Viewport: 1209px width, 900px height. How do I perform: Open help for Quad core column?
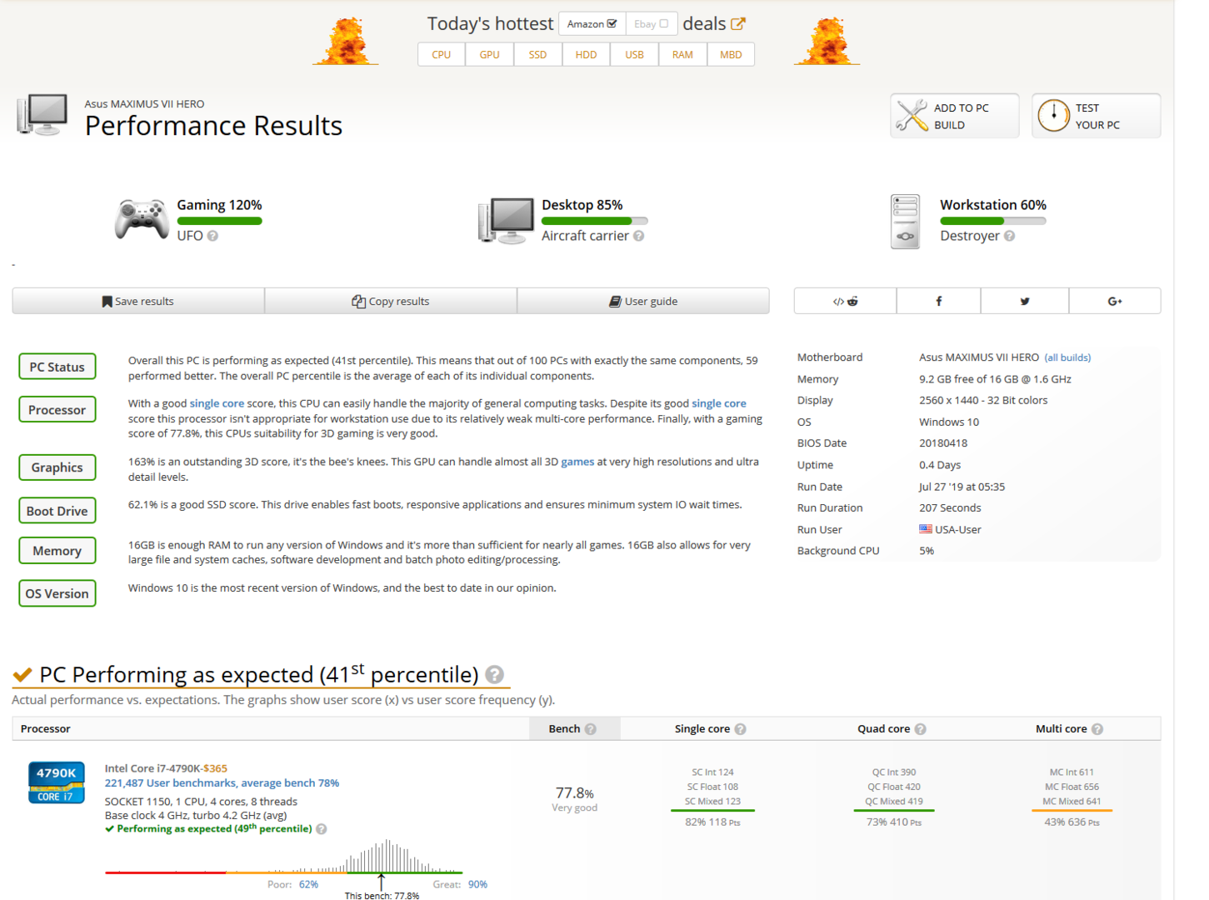[x=920, y=729]
